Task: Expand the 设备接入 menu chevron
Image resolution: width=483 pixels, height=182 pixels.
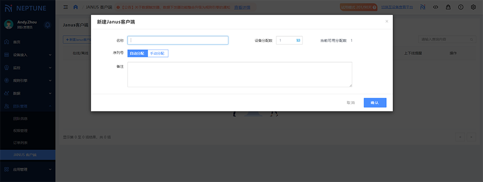Action: pos(50,55)
